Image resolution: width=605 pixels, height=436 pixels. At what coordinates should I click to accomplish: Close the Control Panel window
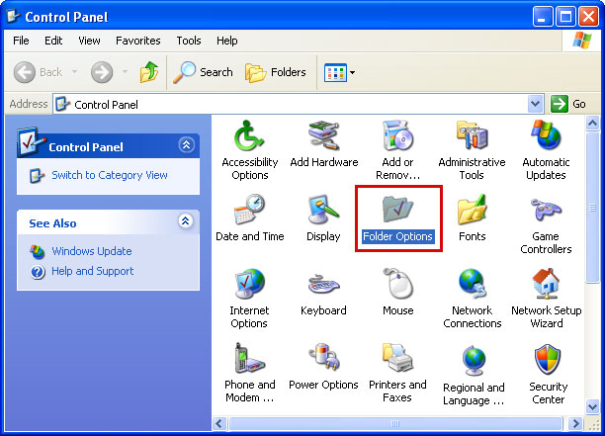click(588, 17)
